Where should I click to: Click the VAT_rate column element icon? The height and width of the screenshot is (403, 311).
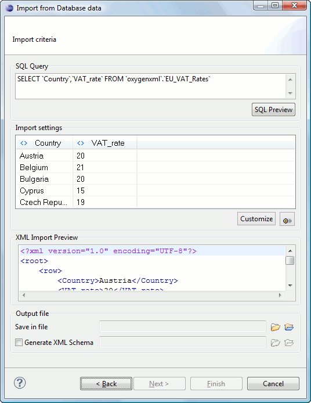click(81, 143)
